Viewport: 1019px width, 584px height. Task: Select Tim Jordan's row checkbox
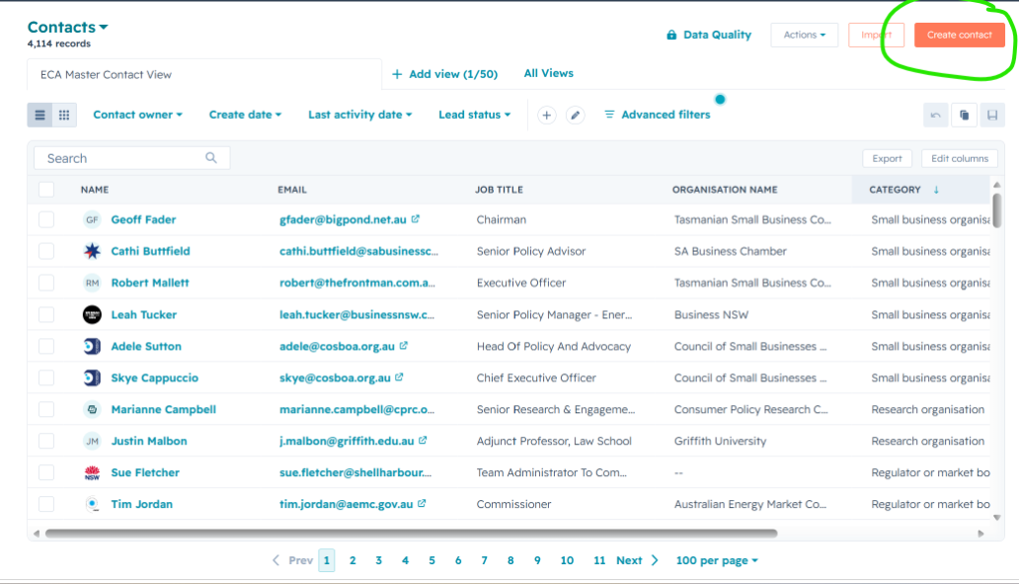point(46,504)
